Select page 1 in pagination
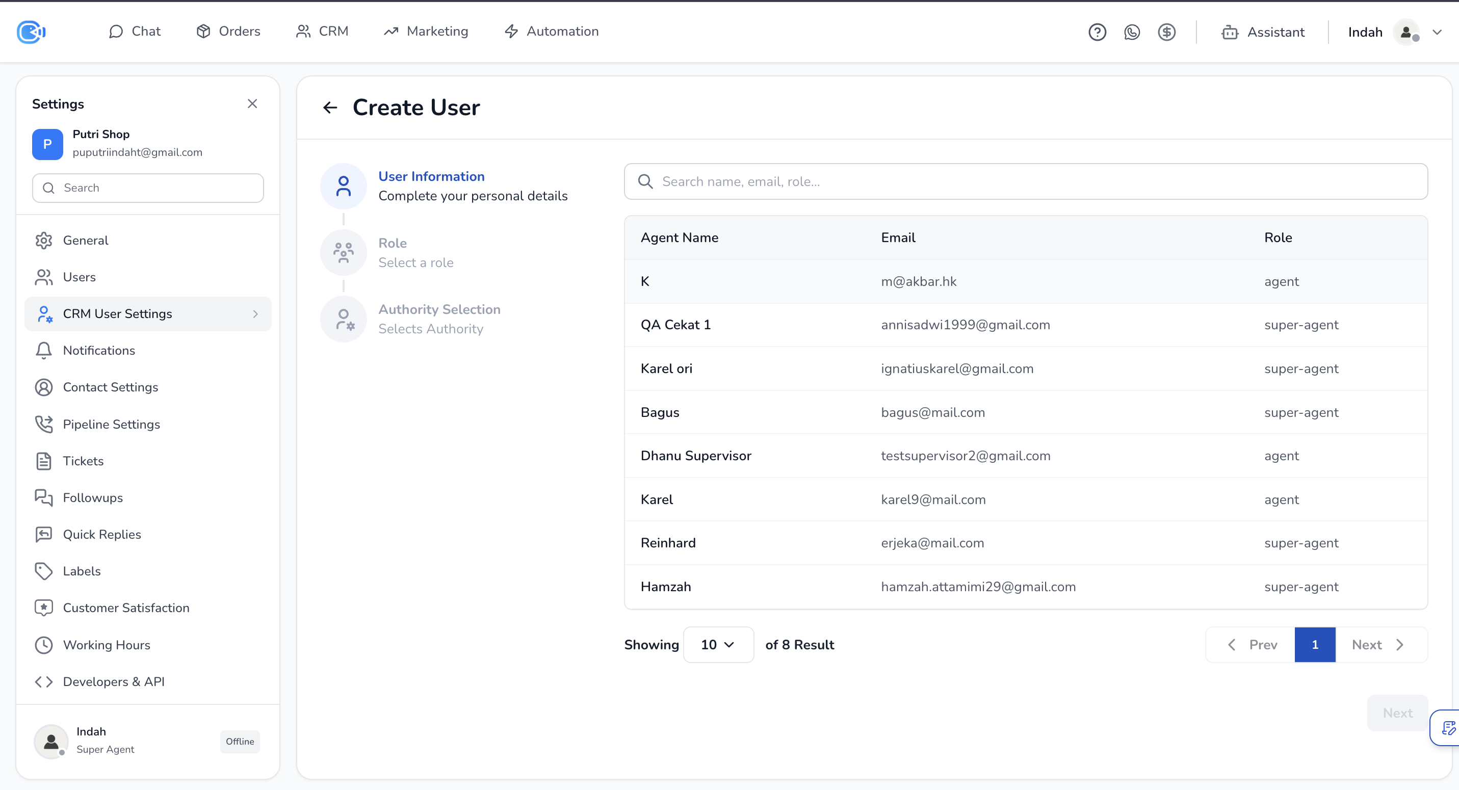The image size is (1459, 790). click(1315, 644)
